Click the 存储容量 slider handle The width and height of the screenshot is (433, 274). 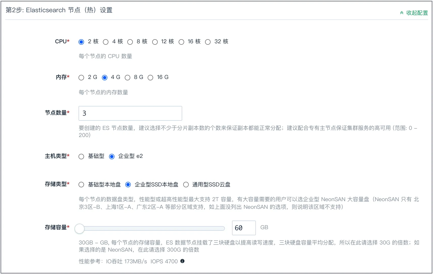(80, 228)
